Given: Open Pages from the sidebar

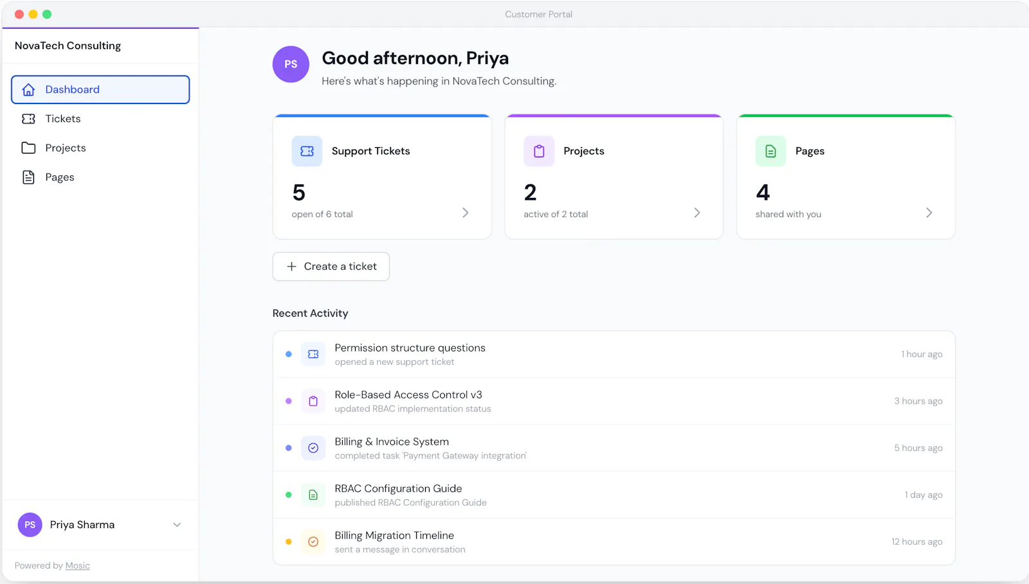Looking at the screenshot, I should (x=100, y=177).
